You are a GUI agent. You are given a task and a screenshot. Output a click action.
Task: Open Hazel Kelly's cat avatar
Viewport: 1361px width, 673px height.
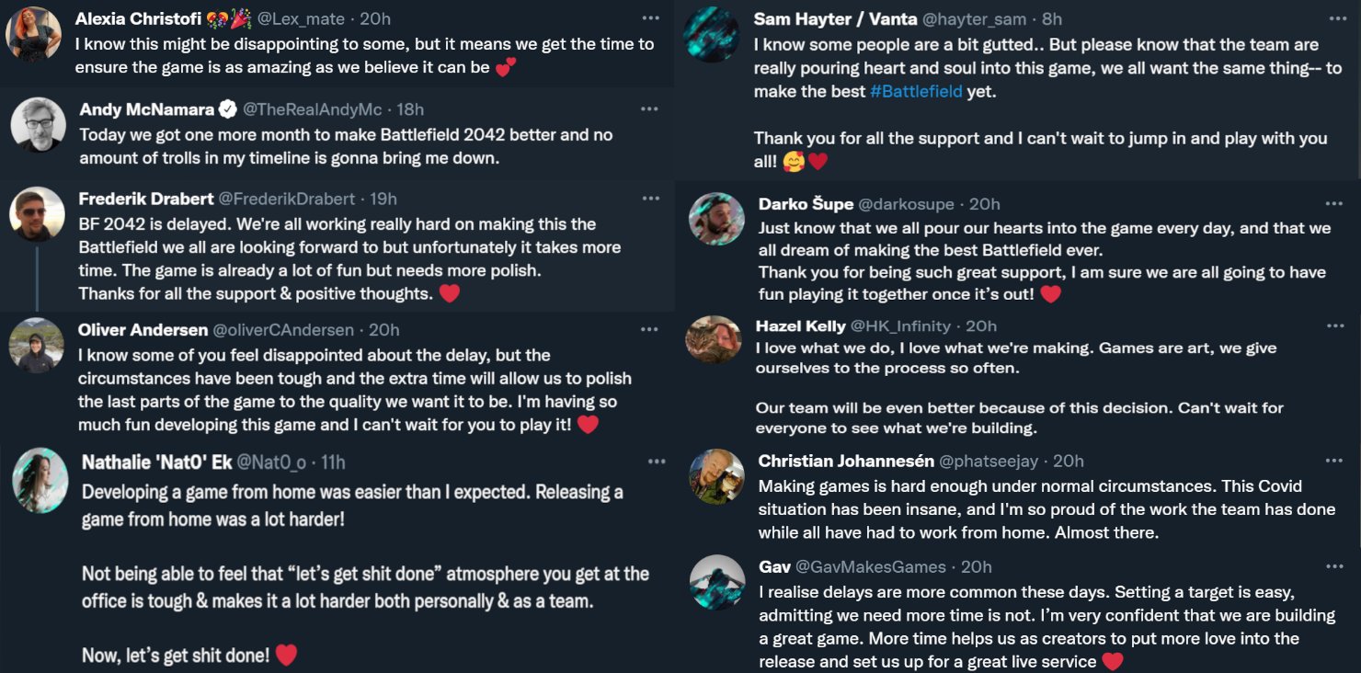[714, 340]
